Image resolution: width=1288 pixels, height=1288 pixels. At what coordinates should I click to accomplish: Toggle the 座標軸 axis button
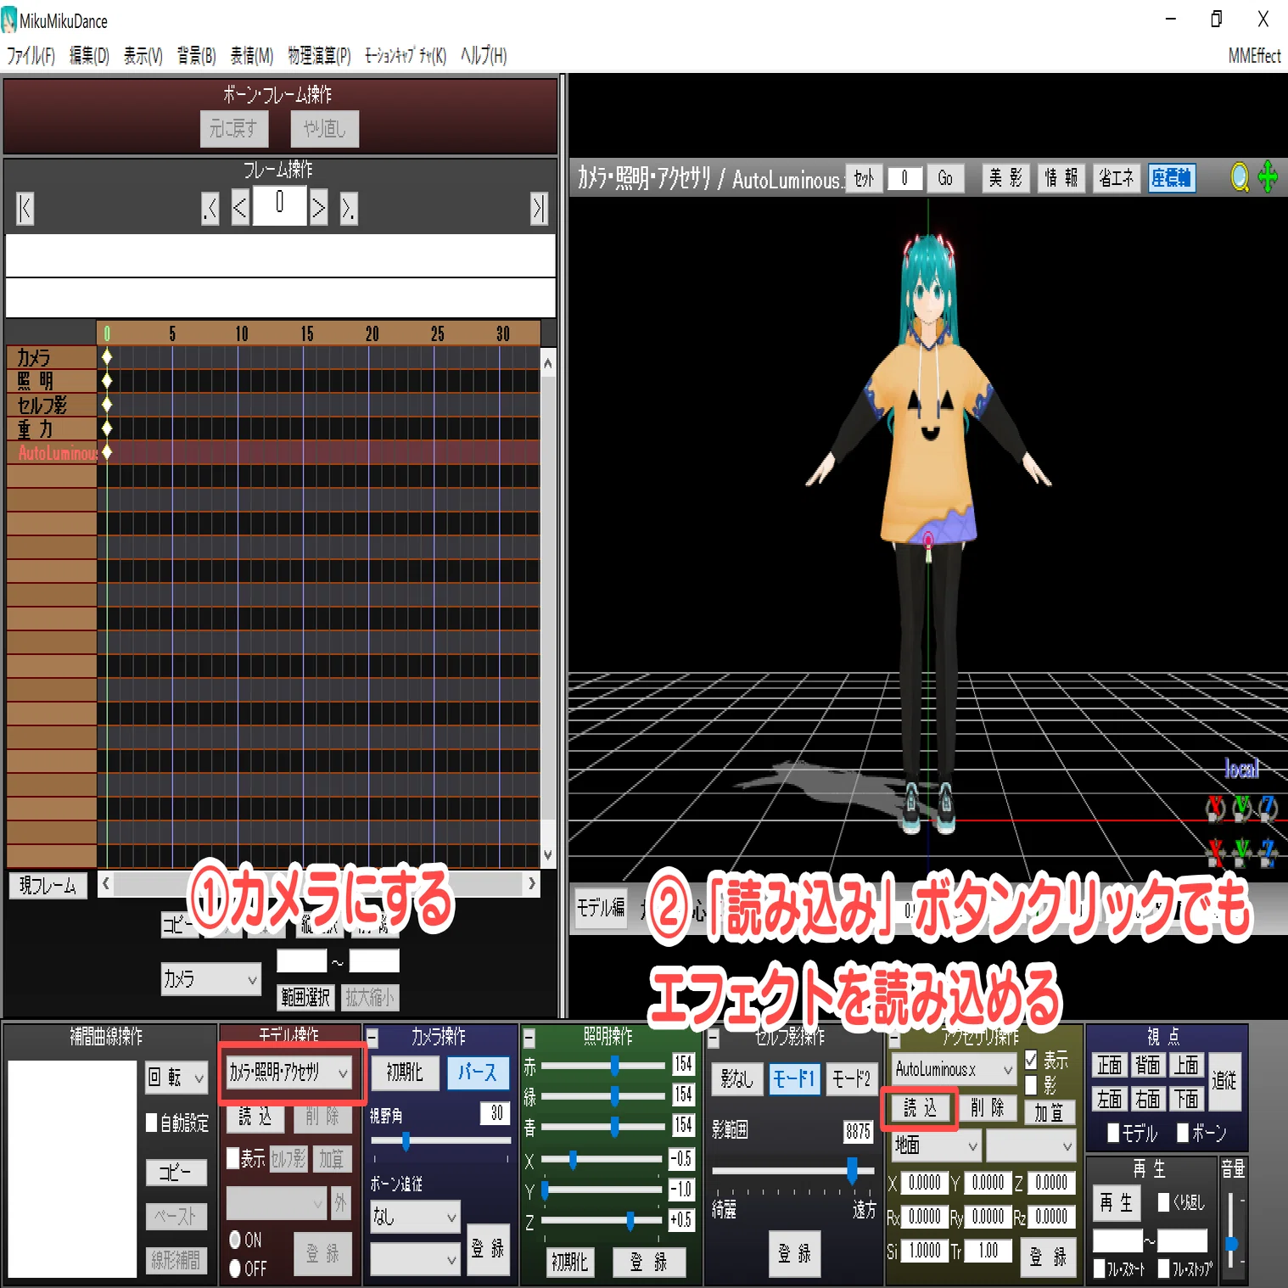[x=1172, y=178]
